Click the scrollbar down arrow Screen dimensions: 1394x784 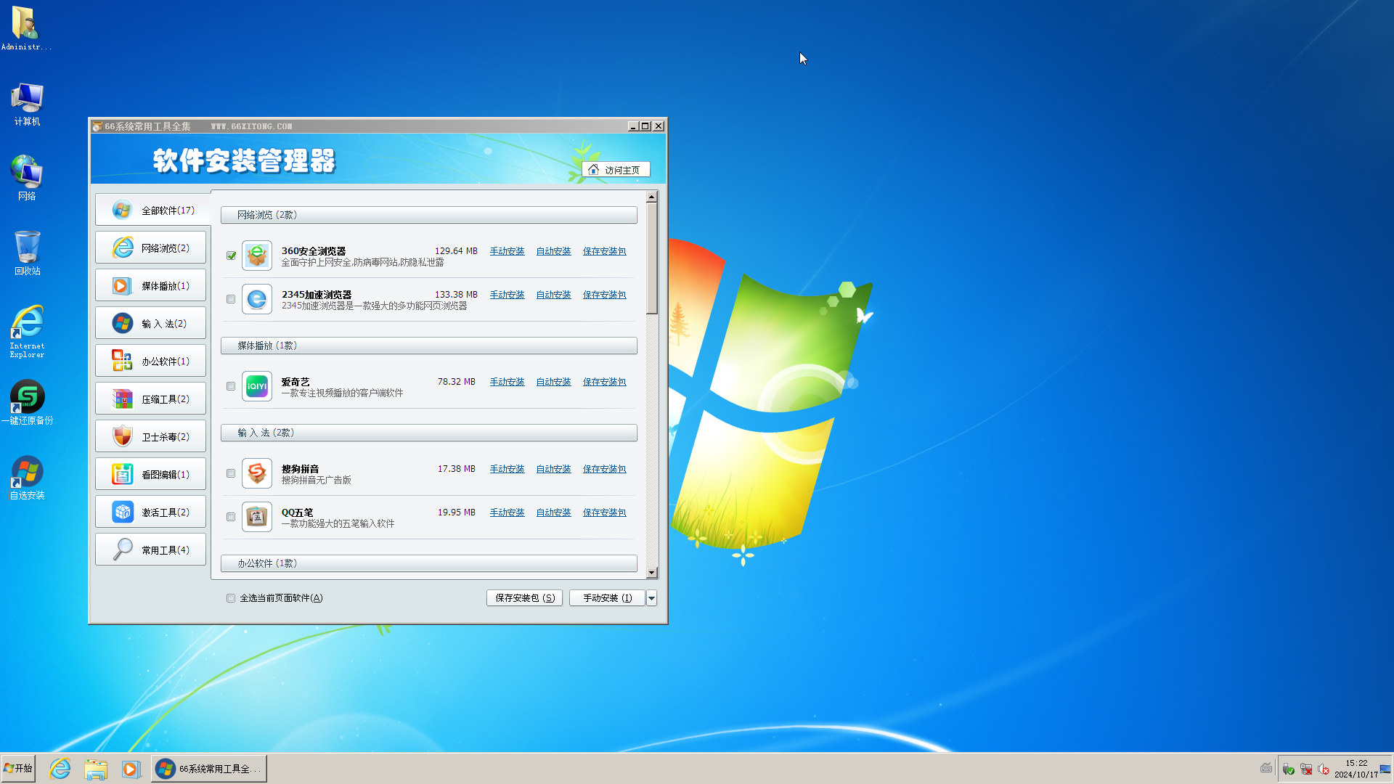click(x=651, y=573)
